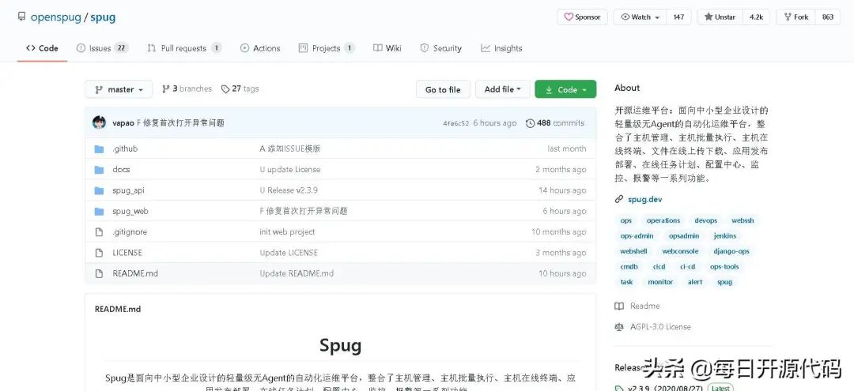Open the Security tab
This screenshot has height=391, width=854.
440,48
